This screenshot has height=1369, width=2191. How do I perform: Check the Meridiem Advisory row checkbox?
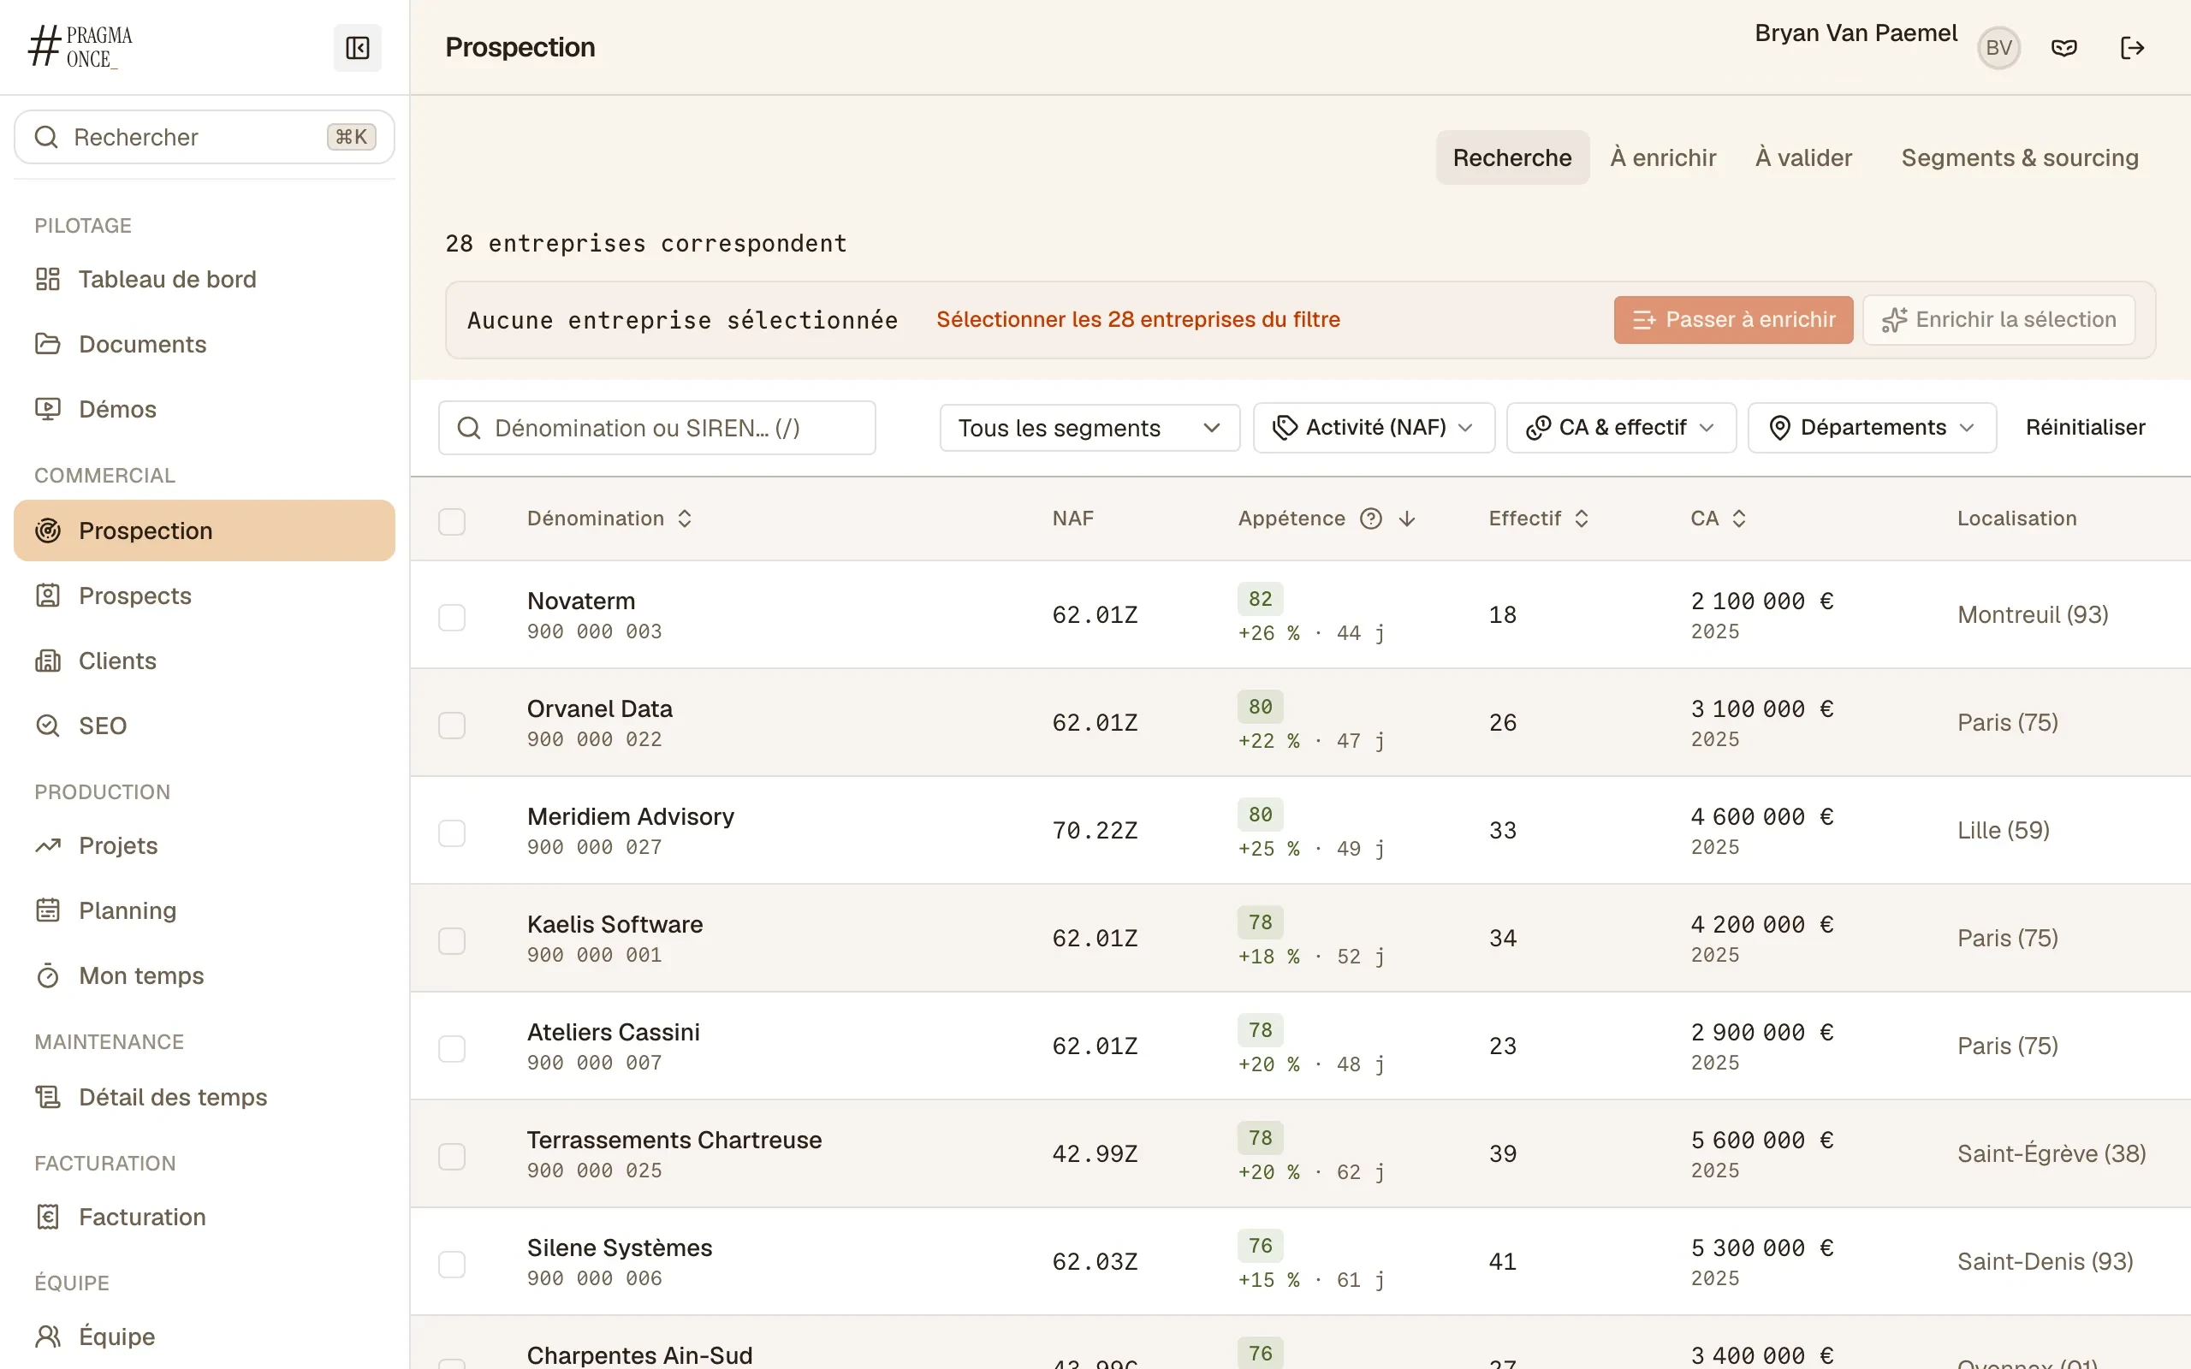coord(452,833)
